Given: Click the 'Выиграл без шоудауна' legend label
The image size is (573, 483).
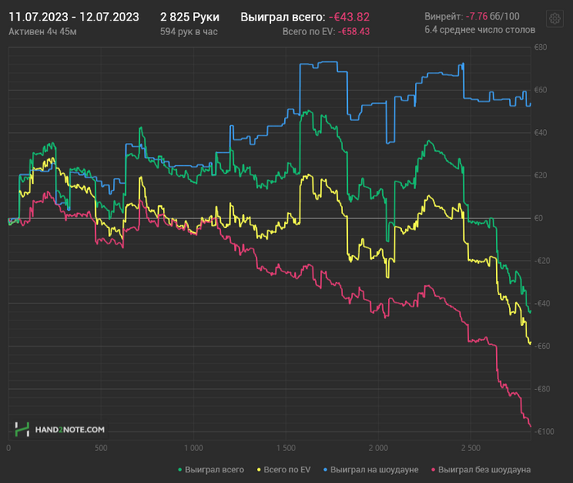Looking at the screenshot, I should pos(485,470).
